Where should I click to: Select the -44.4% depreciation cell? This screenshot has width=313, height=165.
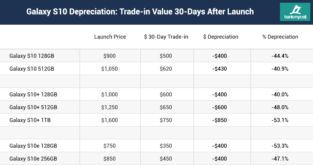(x=280, y=56)
